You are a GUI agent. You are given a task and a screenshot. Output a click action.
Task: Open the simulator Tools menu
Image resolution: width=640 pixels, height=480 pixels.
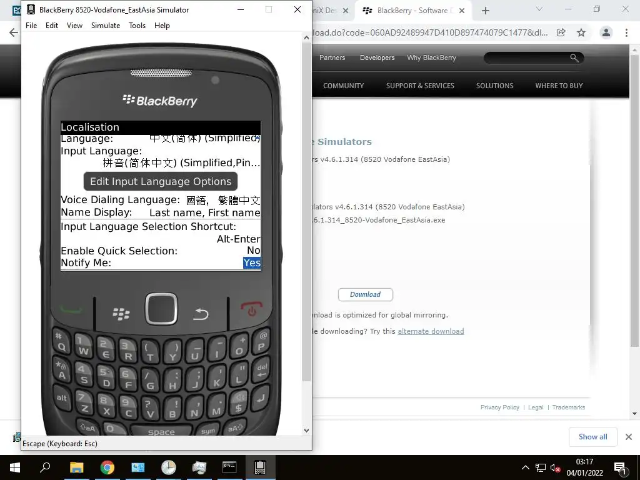[x=137, y=25]
